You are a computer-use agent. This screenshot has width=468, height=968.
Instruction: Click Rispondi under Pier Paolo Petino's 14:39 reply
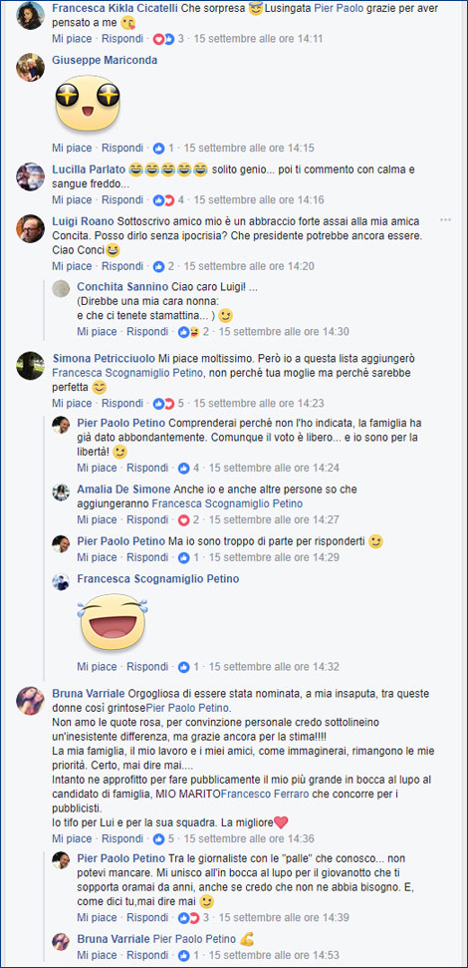tap(147, 918)
